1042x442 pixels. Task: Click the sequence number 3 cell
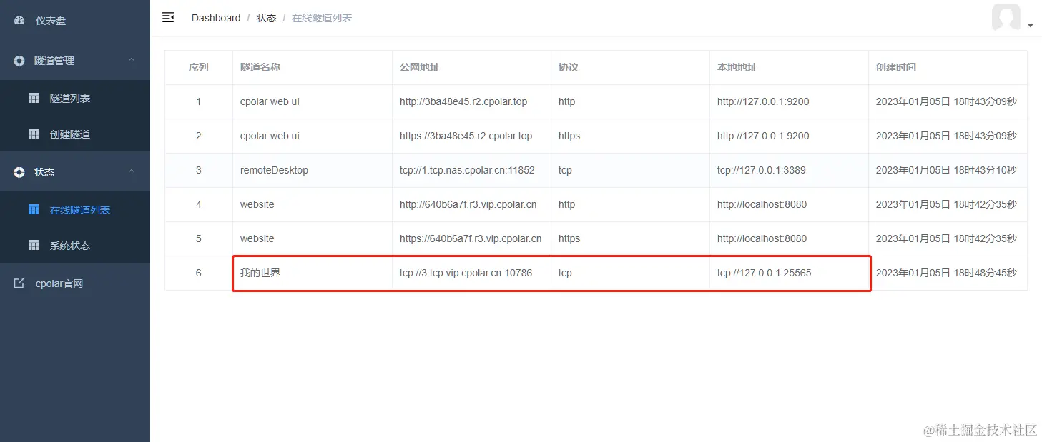coord(199,170)
